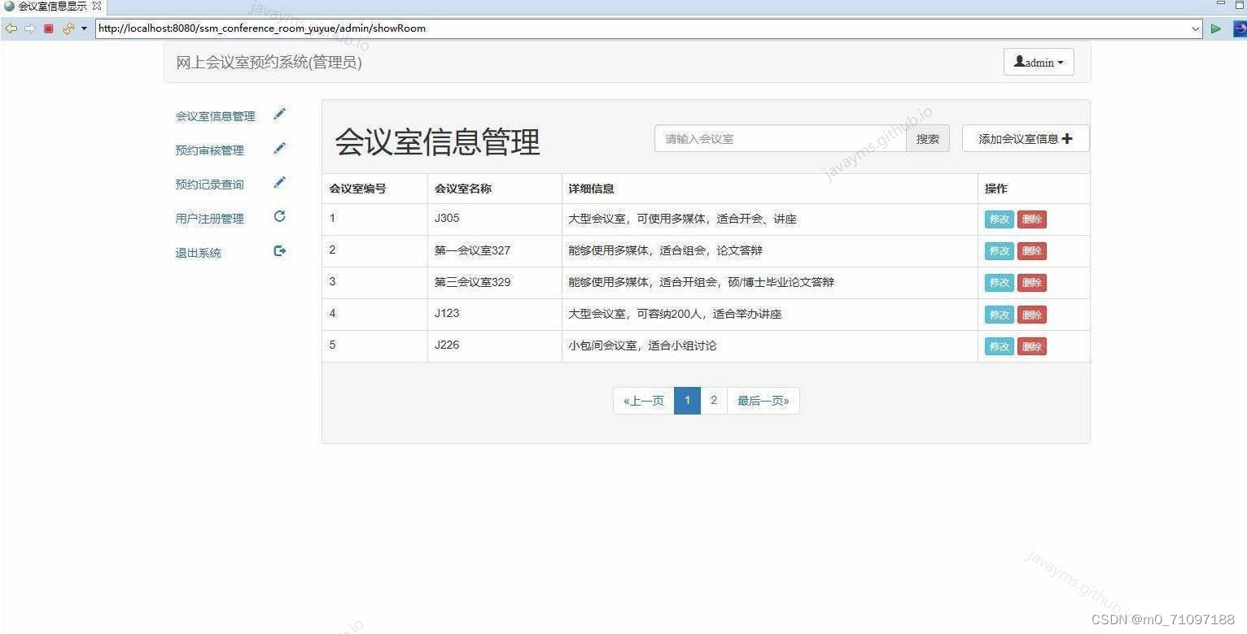Screen dimensions: 1247x634
Task: Click refresh icon beside 用户注册管理
Action: point(280,217)
